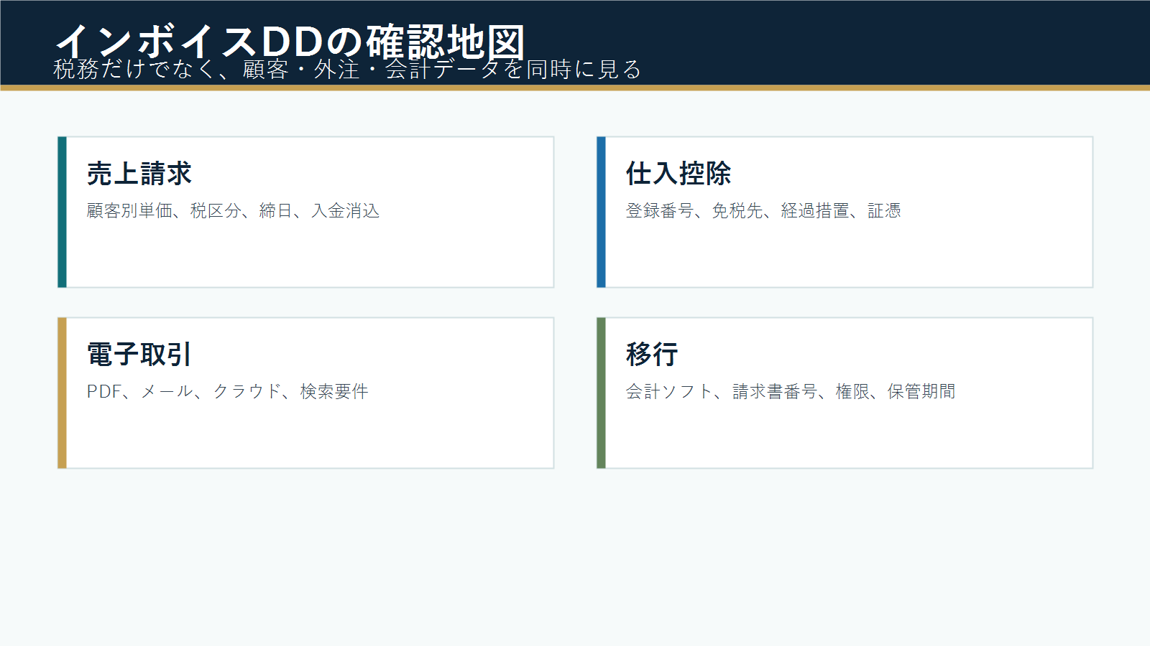Select the text 登録番号、免税先、経過措置、証憑
The height and width of the screenshot is (646, 1150).
pyautogui.click(x=763, y=210)
